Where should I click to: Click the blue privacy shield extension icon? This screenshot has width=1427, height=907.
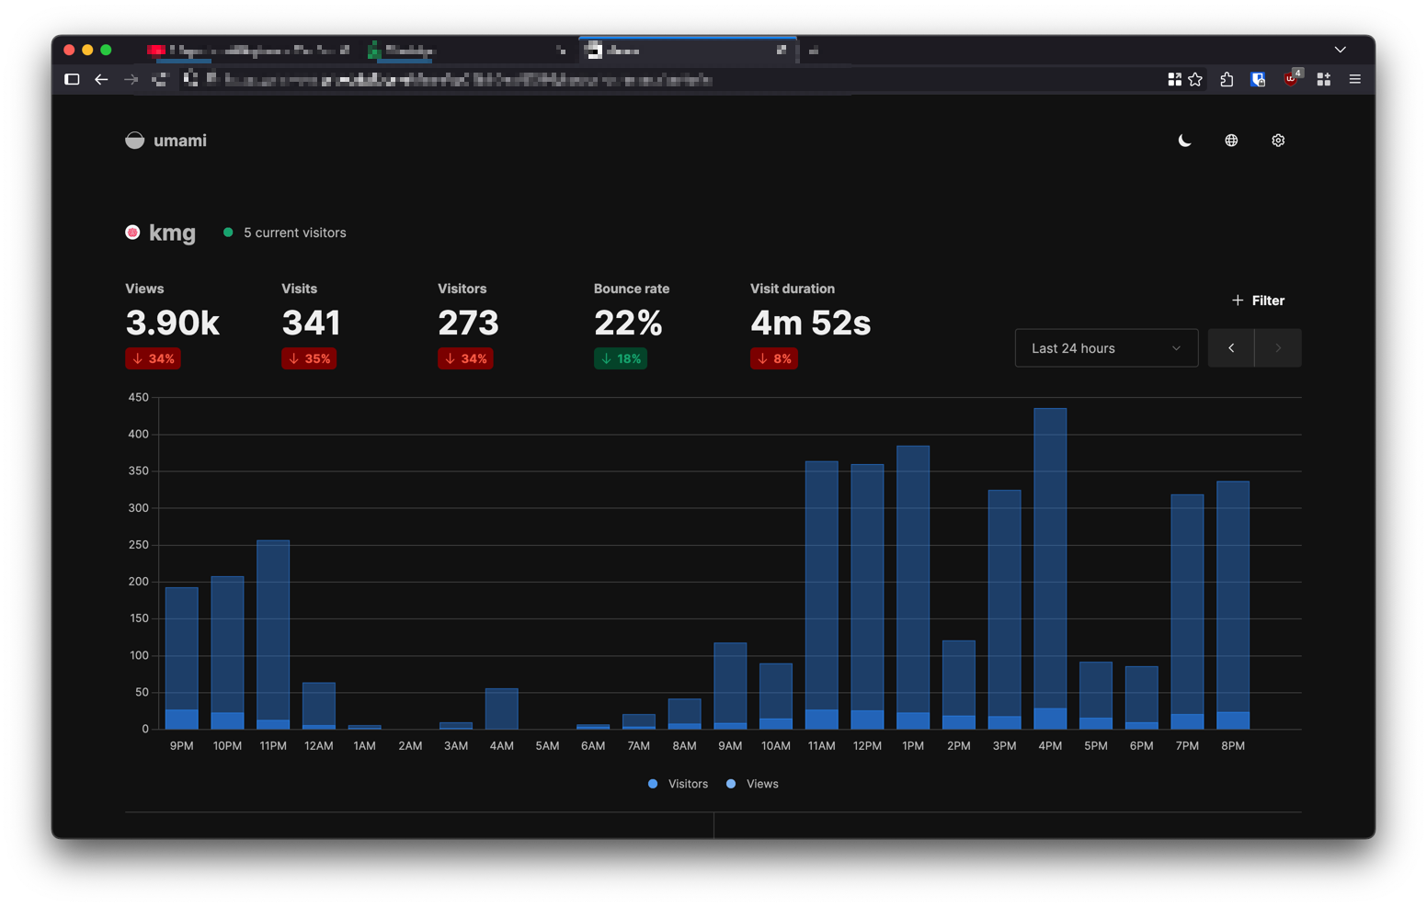[1258, 80]
